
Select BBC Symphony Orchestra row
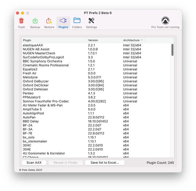pos(96,61)
